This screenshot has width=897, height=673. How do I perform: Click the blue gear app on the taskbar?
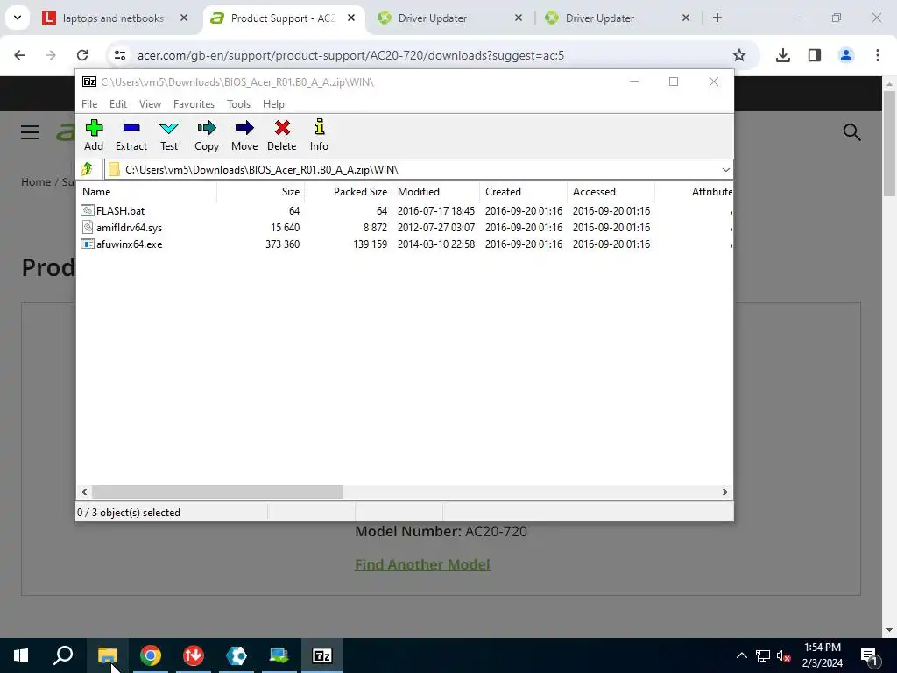237,655
